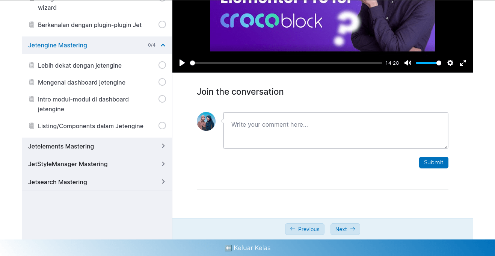This screenshot has width=495, height=256.
Task: Click Keluar Kelas to exit class
Action: coord(248,248)
